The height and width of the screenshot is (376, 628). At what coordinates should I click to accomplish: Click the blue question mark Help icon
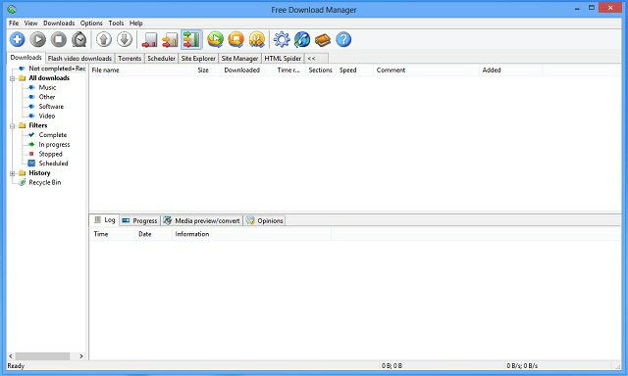tap(343, 39)
